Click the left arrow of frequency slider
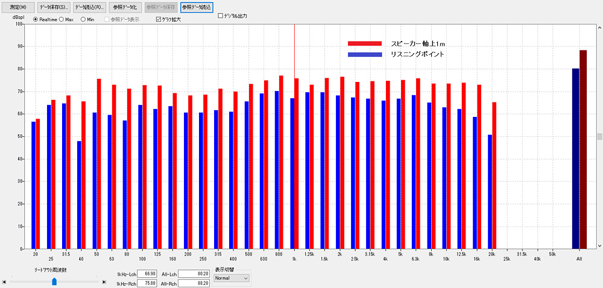This screenshot has height=288, width=603. click(x=4, y=281)
